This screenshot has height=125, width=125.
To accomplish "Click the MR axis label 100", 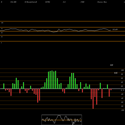I will click(122, 70).
